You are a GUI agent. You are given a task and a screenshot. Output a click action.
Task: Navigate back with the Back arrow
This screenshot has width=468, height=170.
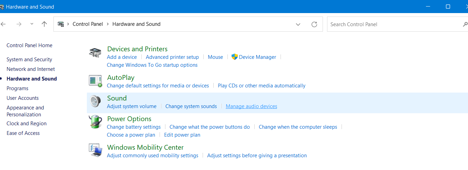tap(3, 24)
